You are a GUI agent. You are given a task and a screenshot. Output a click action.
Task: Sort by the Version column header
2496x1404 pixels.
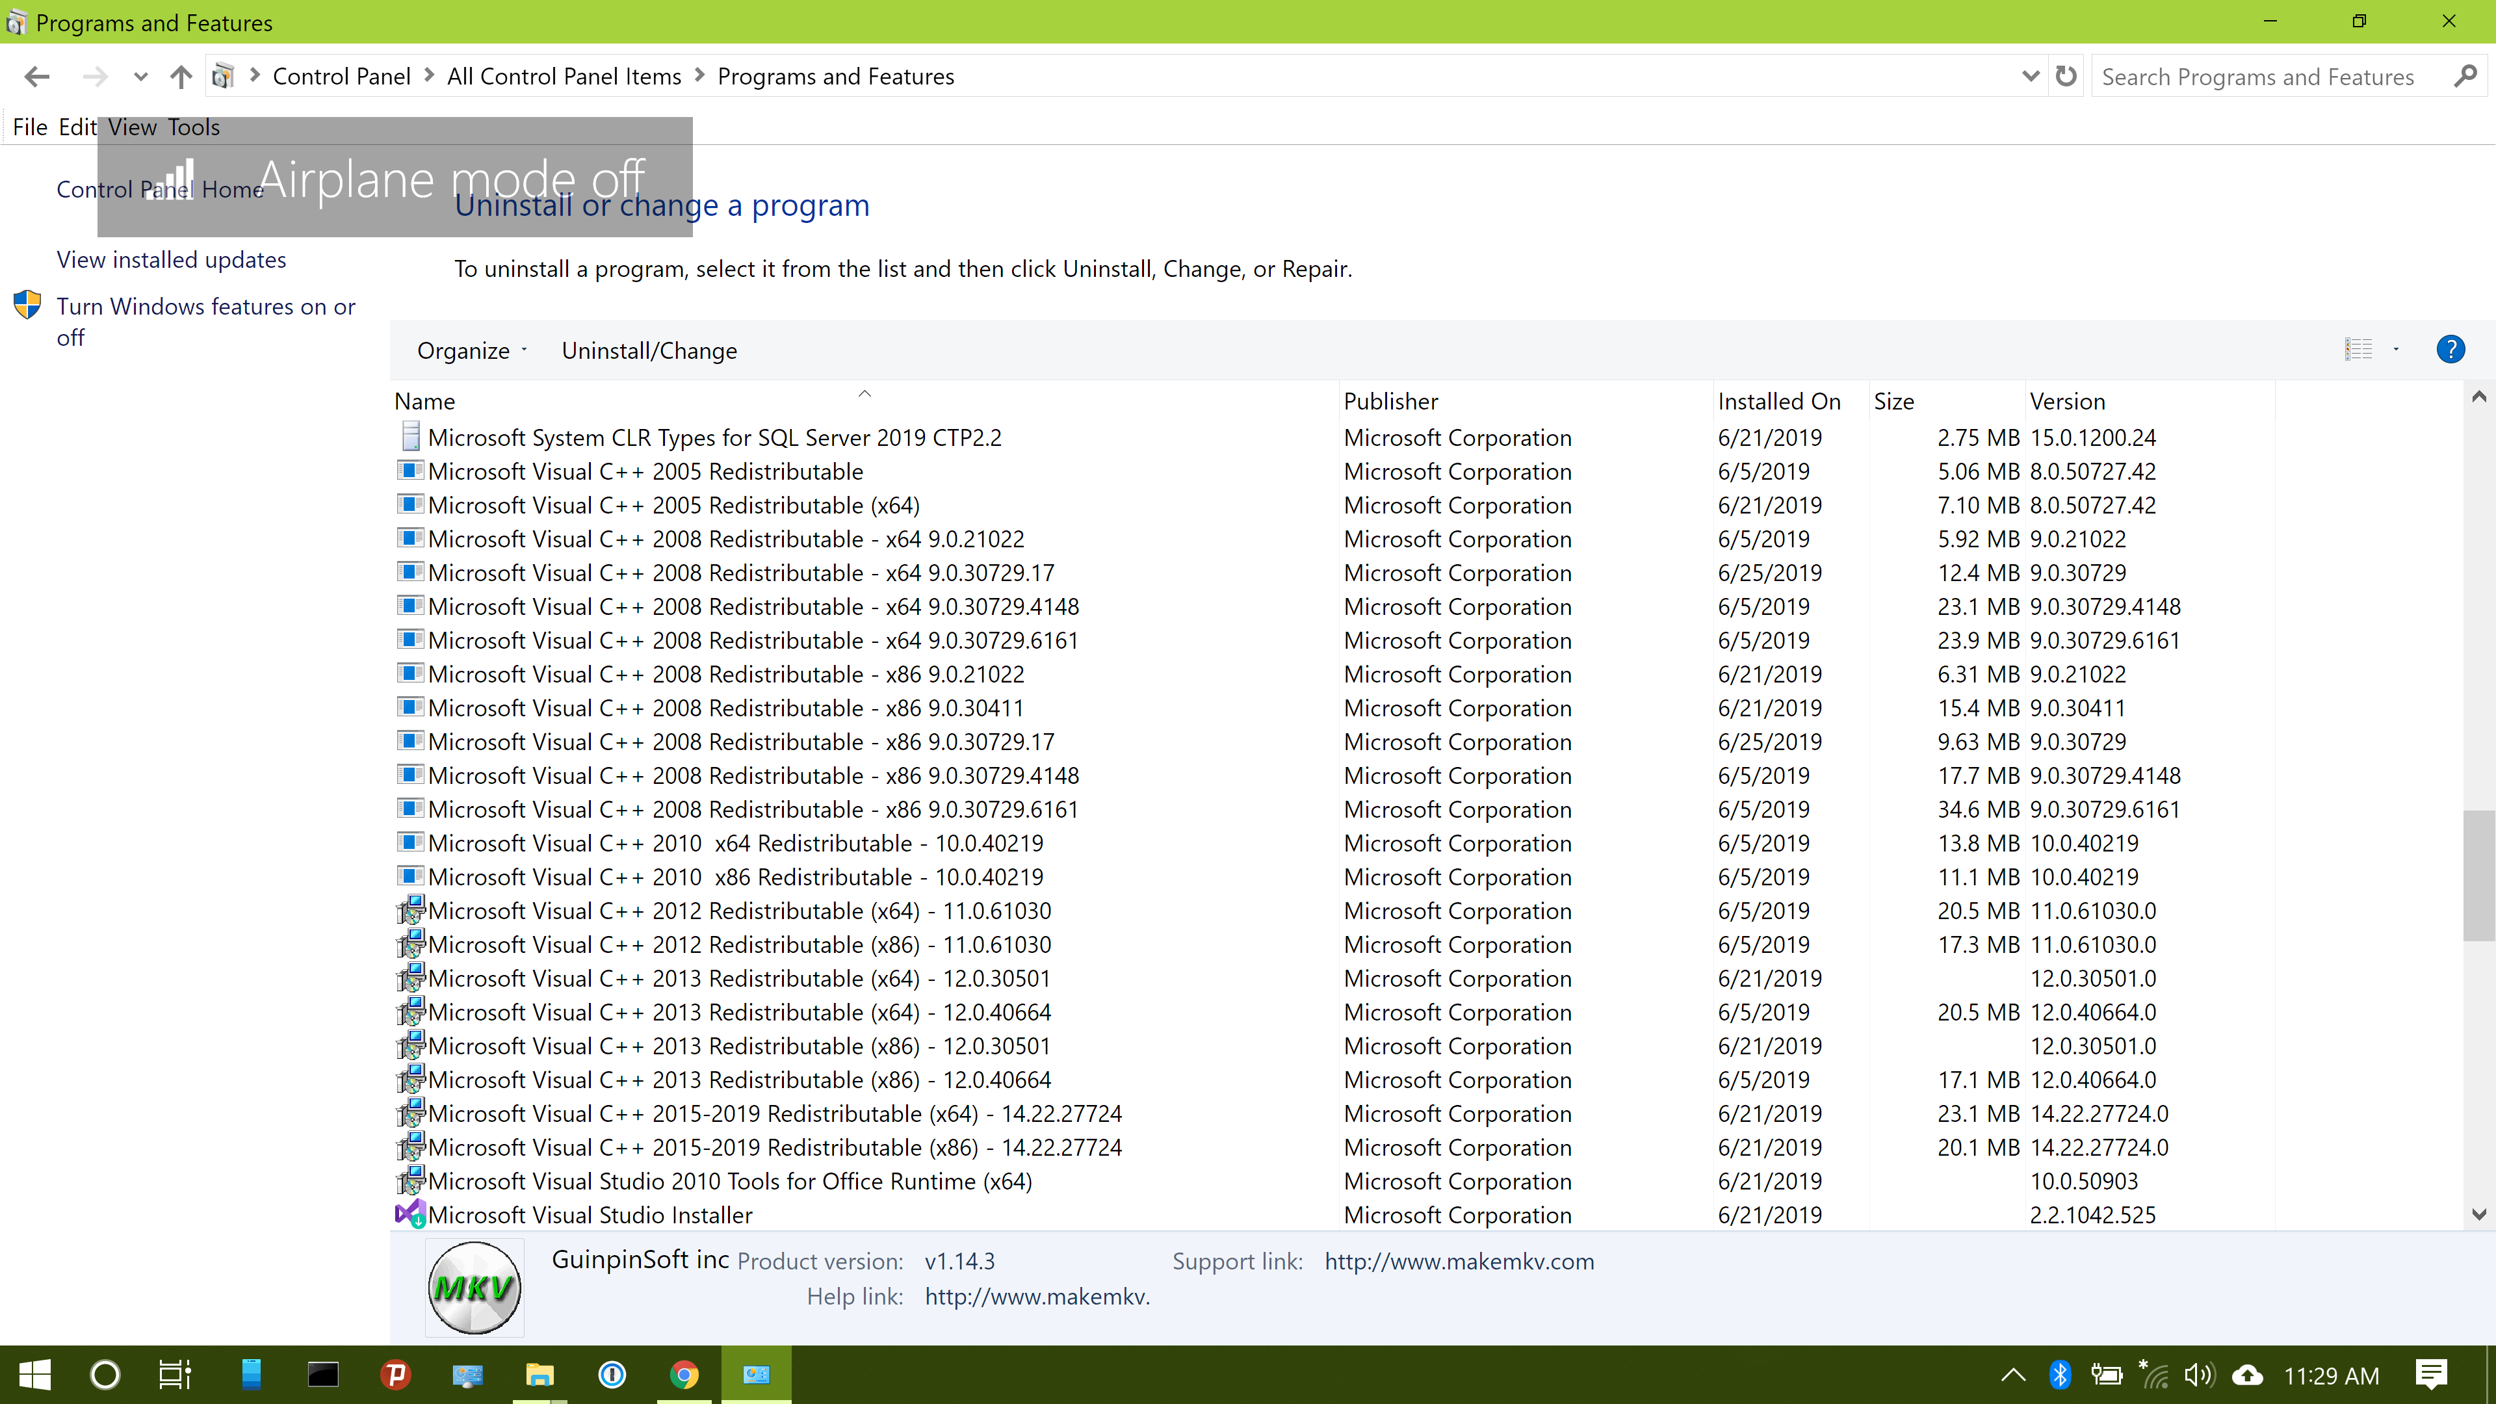[2149, 401]
